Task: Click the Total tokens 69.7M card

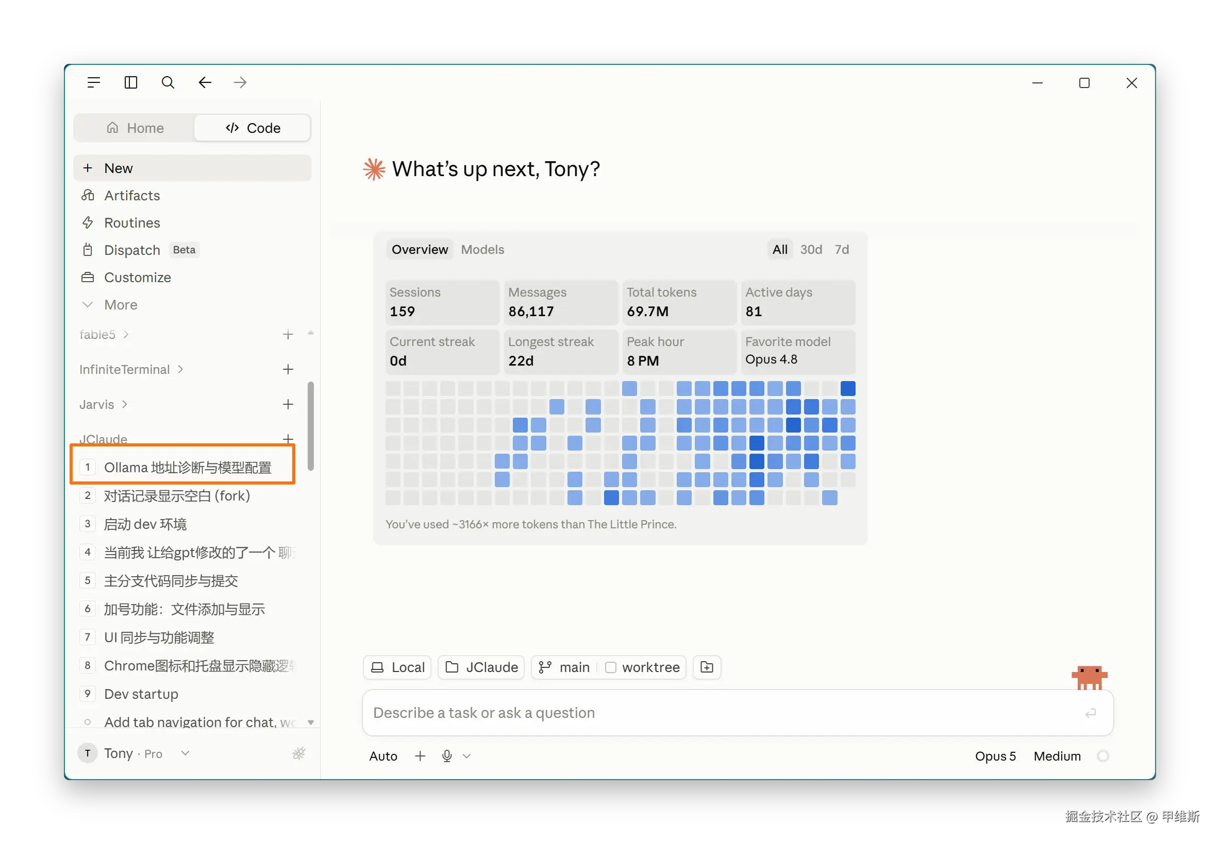Action: pos(680,302)
